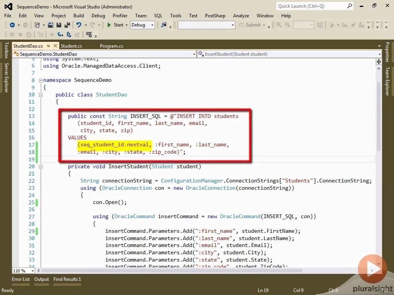The height and width of the screenshot is (295, 394).
Task: Click the Save All toolbar icon
Action: (67, 25)
